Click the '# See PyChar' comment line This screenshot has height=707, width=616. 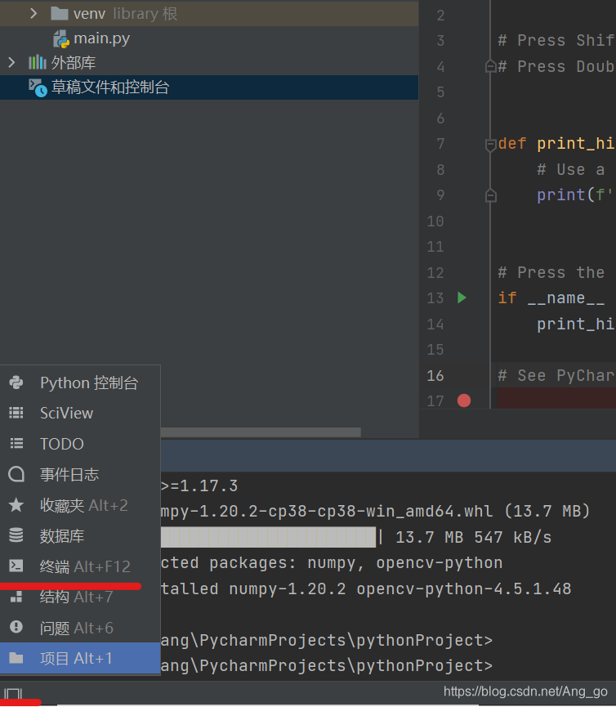tap(556, 376)
